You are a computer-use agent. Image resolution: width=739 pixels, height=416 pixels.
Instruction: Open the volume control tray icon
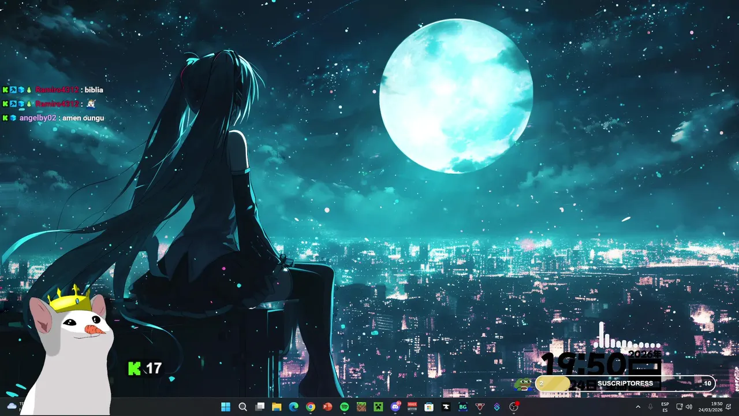coord(689,407)
